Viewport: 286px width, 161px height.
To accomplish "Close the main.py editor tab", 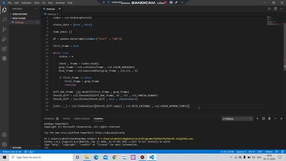I will click(59, 9).
